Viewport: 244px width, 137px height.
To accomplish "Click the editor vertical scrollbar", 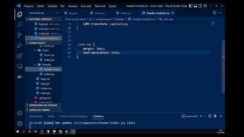I will pyautogui.click(x=223, y=67).
